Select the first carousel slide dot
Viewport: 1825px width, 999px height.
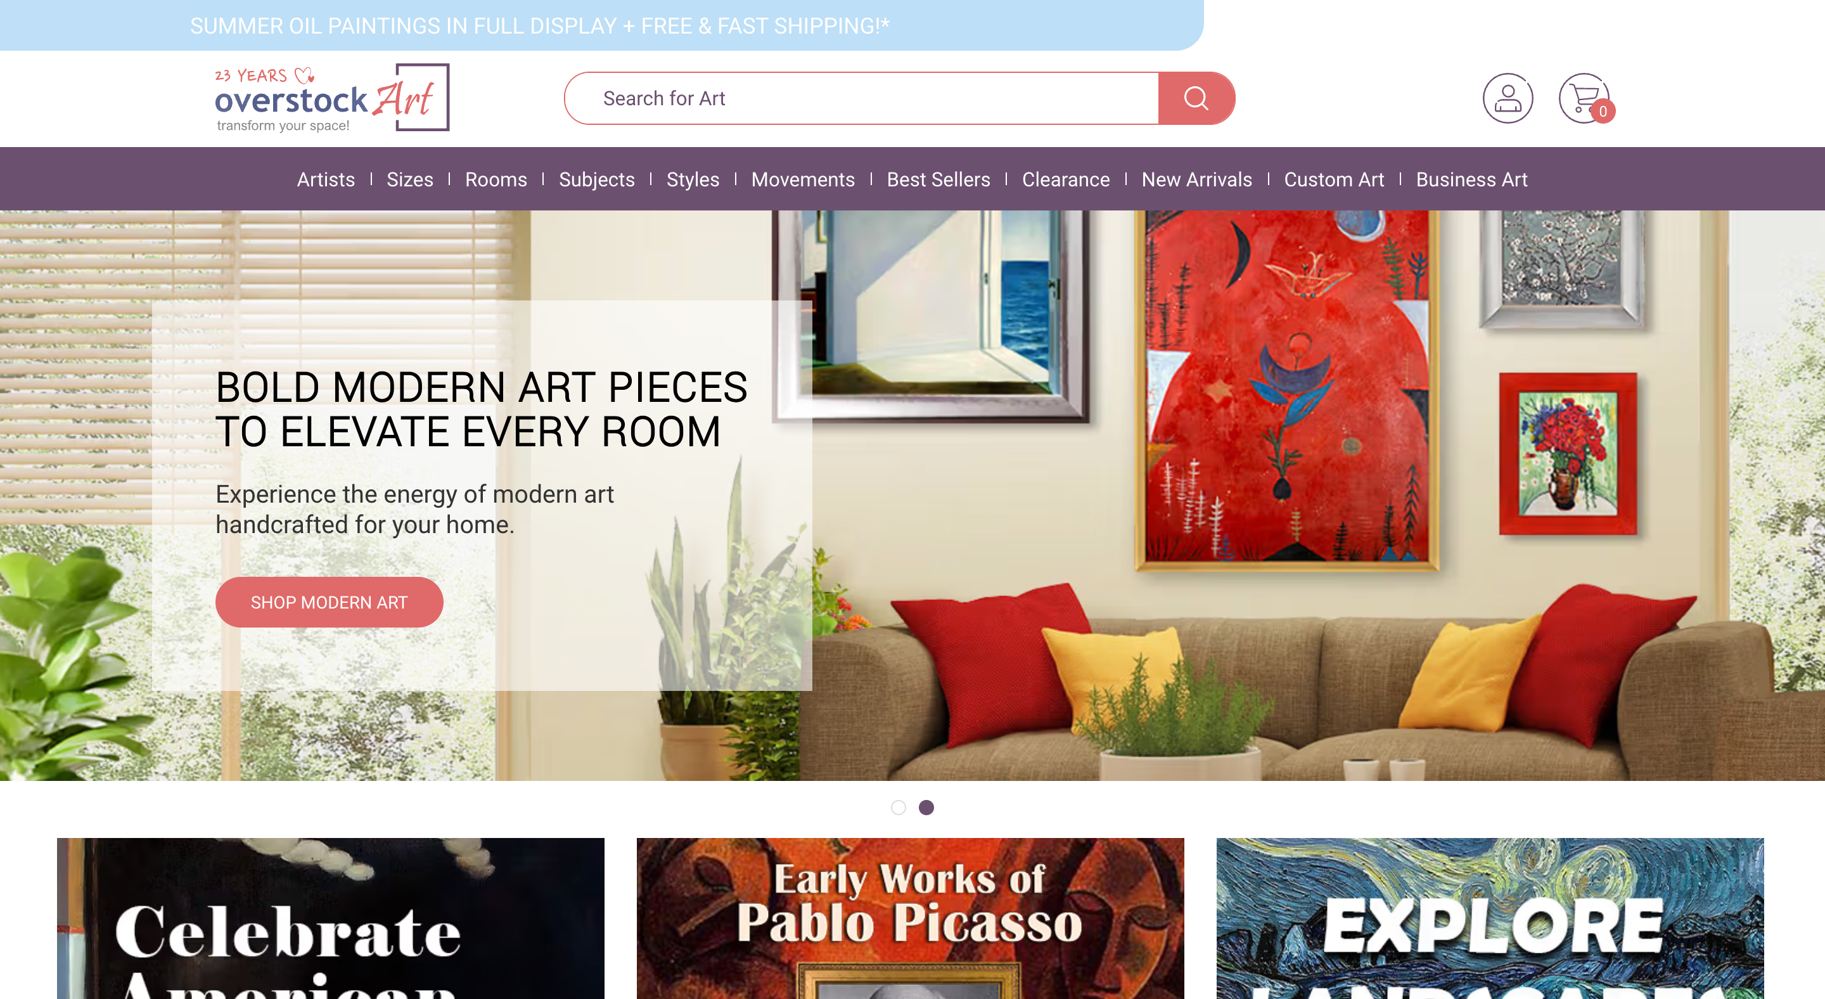tap(899, 807)
